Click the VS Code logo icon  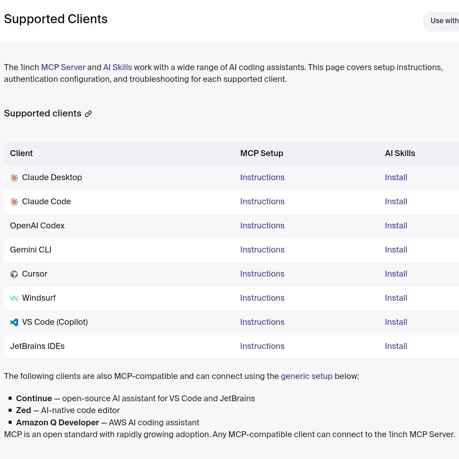coord(14,323)
